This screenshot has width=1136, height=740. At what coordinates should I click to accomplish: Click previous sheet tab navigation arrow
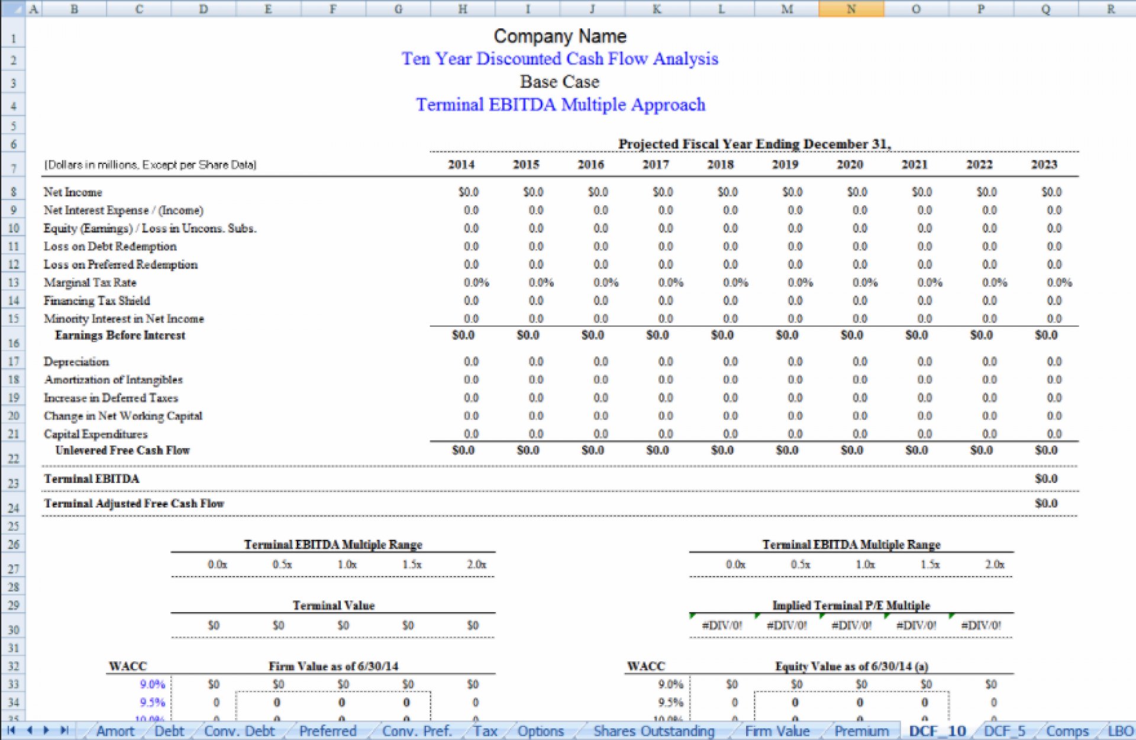coord(29,731)
